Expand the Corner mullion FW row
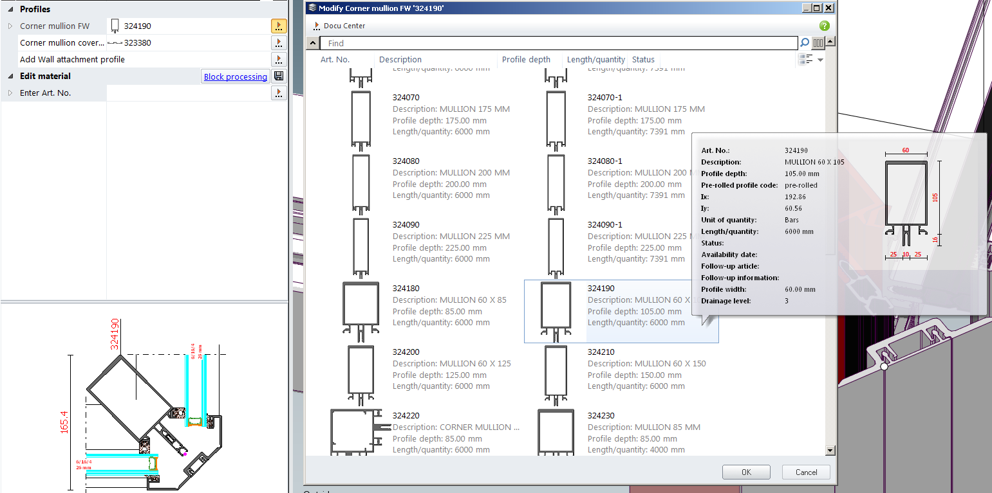The width and height of the screenshot is (992, 493). pos(10,26)
